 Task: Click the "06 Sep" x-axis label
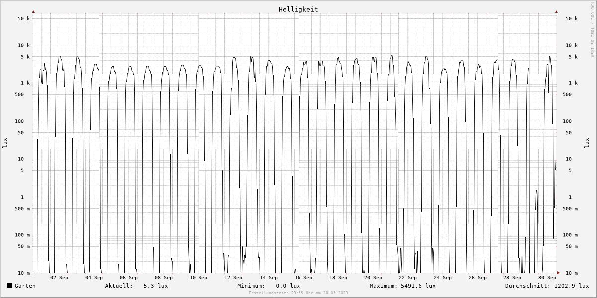tap(129, 278)
